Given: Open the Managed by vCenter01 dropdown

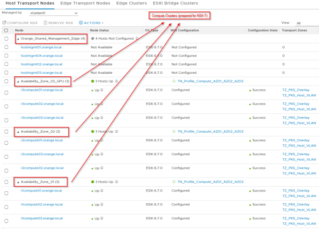Looking at the screenshot, I should click(54, 13).
